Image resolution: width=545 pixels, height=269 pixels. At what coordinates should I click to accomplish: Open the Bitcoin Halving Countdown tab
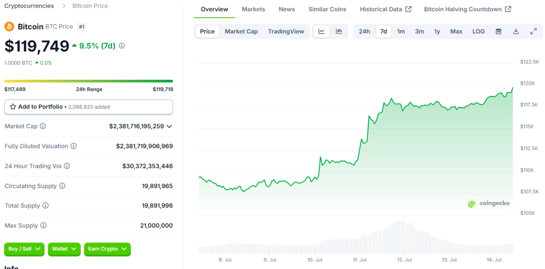coord(468,9)
